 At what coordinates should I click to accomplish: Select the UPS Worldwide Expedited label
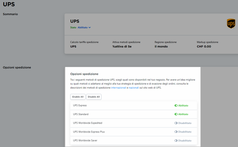click(x=87, y=123)
